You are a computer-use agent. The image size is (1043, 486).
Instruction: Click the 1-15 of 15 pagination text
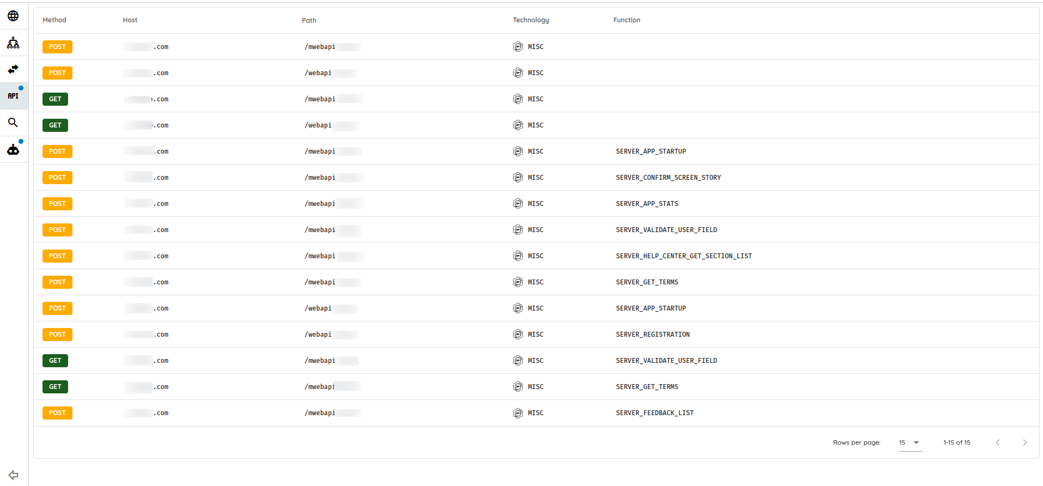[956, 442]
